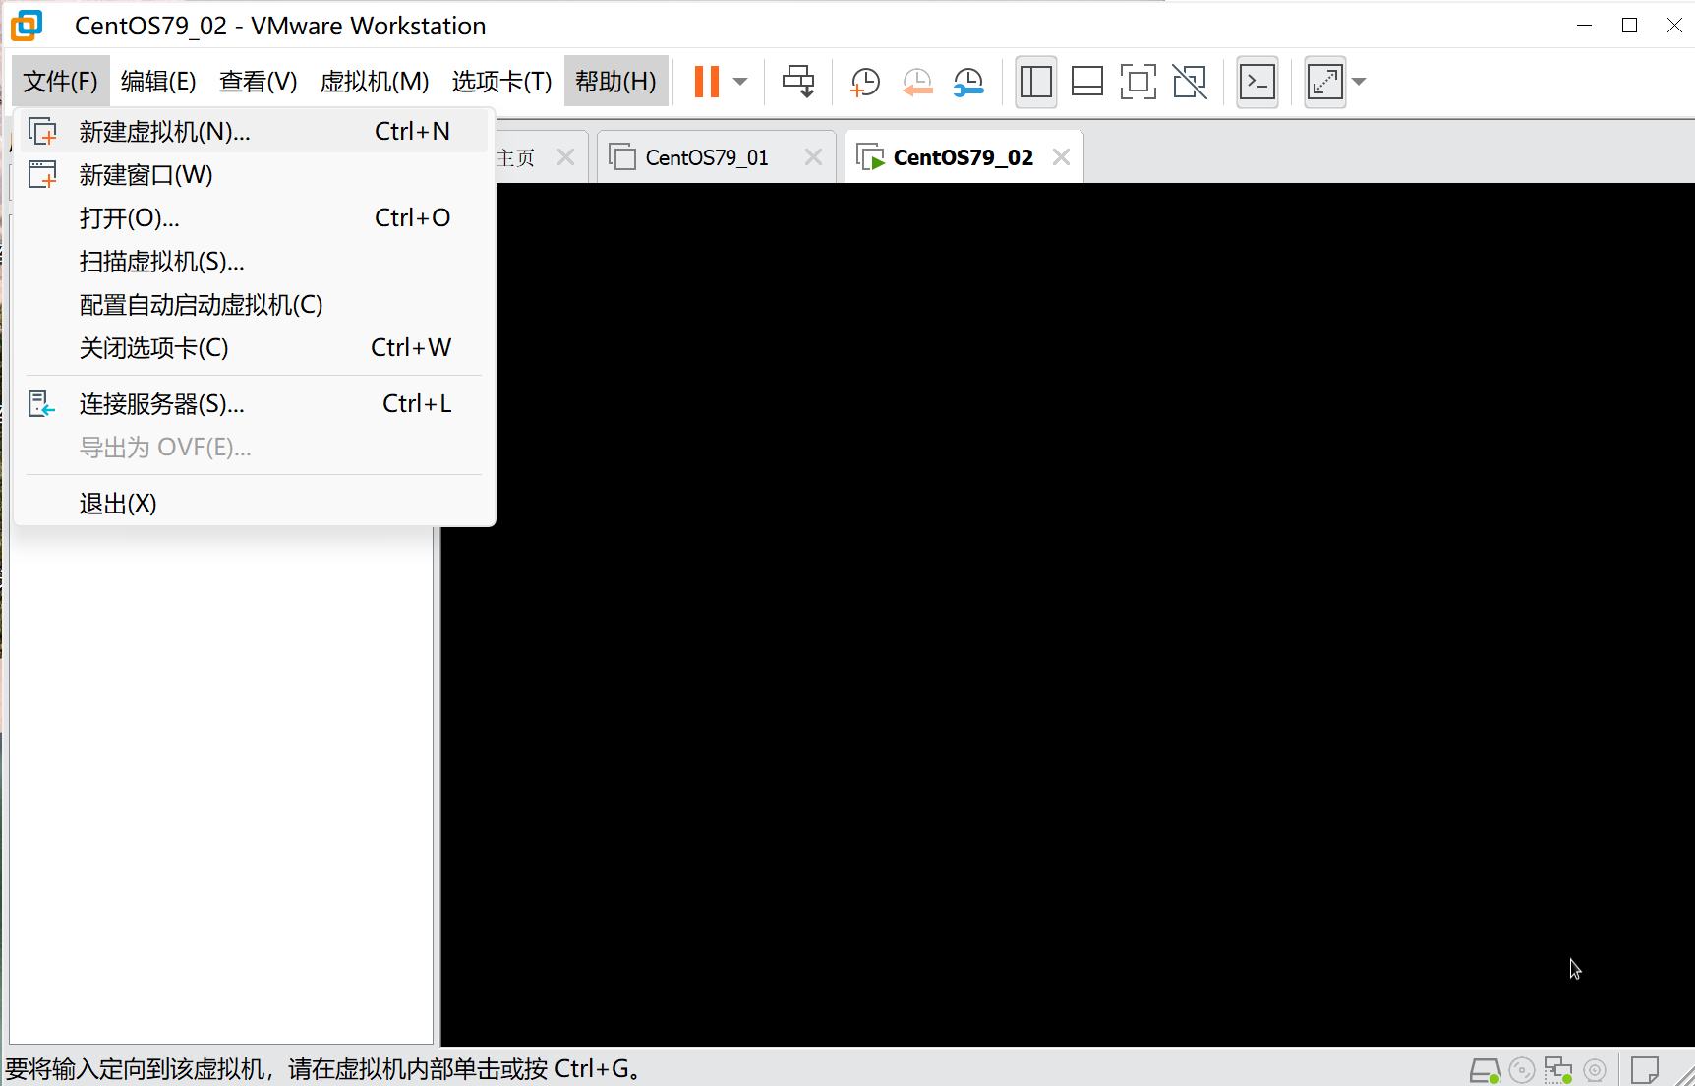This screenshot has width=1695, height=1086.
Task: Close the 主页 home tab
Action: [565, 157]
